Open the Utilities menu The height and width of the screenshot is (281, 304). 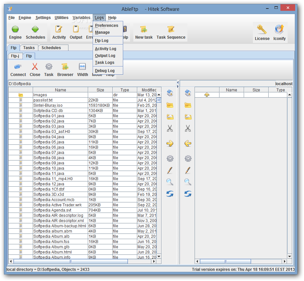coord(62,18)
